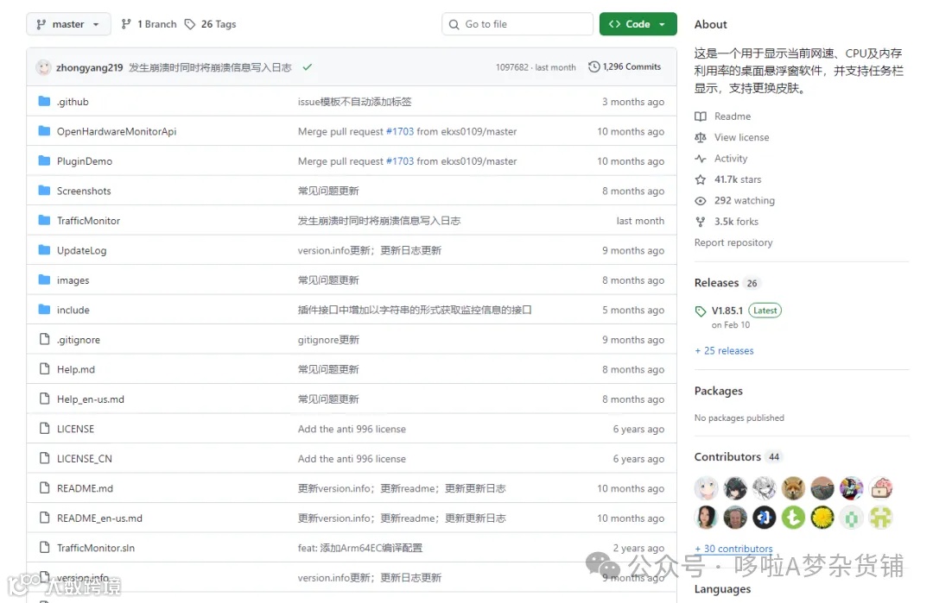Open the Screenshots folder
This screenshot has width=933, height=603.
point(84,191)
